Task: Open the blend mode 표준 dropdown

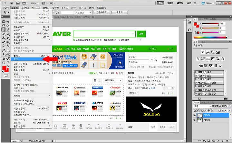Action: click(x=202, y=106)
